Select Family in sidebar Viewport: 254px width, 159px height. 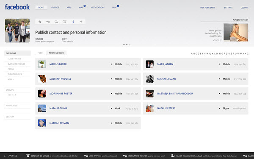(x=11, y=69)
